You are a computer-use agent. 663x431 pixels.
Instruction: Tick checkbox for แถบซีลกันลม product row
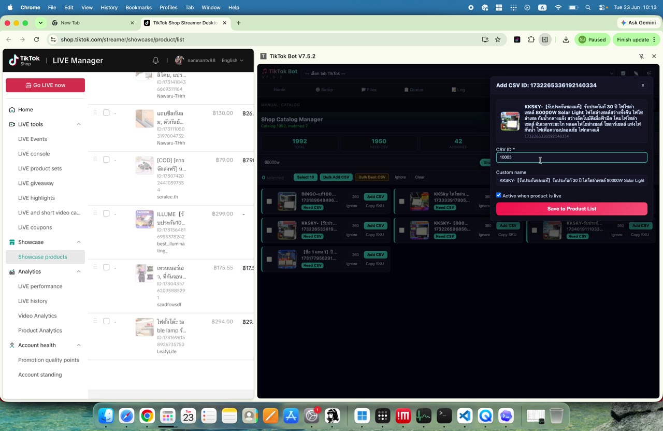106,112
